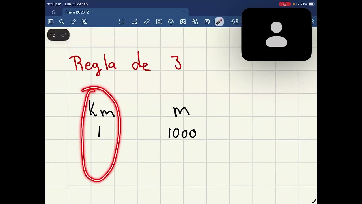Tap the screen recording indicator
362x204 pixels.
285,4
